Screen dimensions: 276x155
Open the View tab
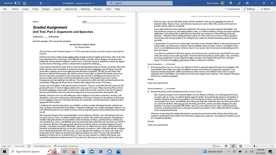click(108, 9)
